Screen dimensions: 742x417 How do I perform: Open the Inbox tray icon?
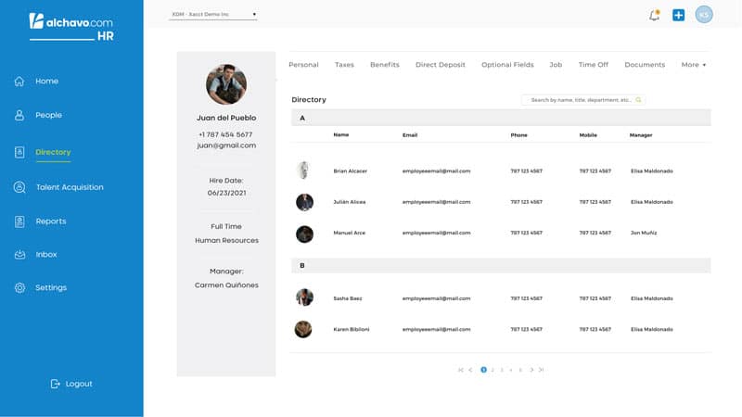click(19, 254)
